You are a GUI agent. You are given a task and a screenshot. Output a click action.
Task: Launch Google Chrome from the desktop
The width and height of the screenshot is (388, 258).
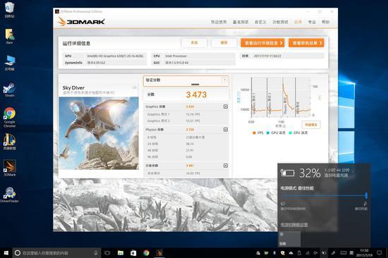(9, 117)
